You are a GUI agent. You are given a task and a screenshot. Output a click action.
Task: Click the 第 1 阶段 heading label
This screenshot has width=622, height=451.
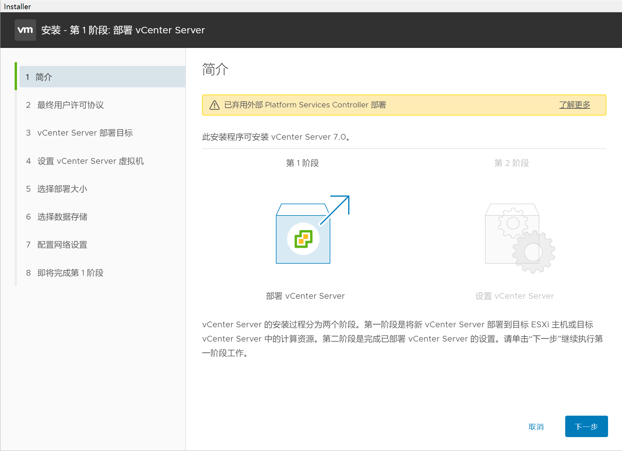tap(302, 163)
